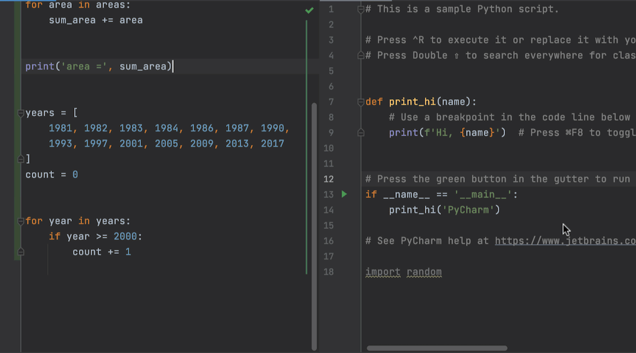Click the underlined random import link

424,272
